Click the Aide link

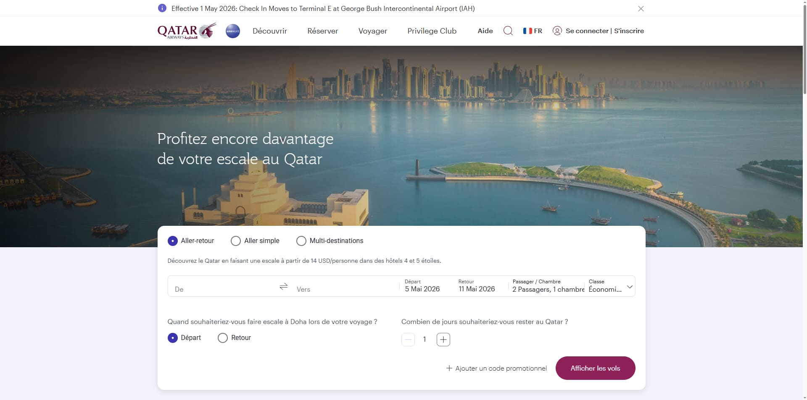click(485, 31)
